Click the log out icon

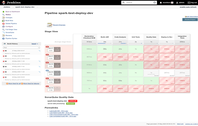(189, 2)
